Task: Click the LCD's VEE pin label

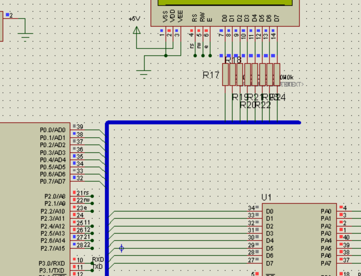Action: pyautogui.click(x=180, y=16)
